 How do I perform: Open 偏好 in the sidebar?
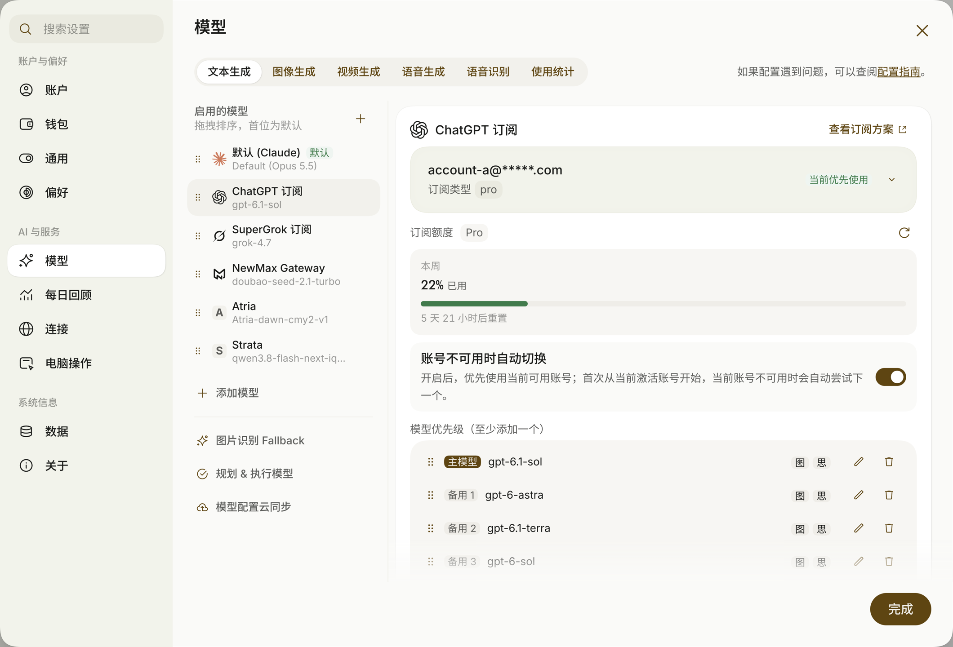87,192
